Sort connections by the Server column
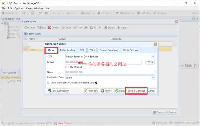The image size is (200, 126). click(63, 39)
